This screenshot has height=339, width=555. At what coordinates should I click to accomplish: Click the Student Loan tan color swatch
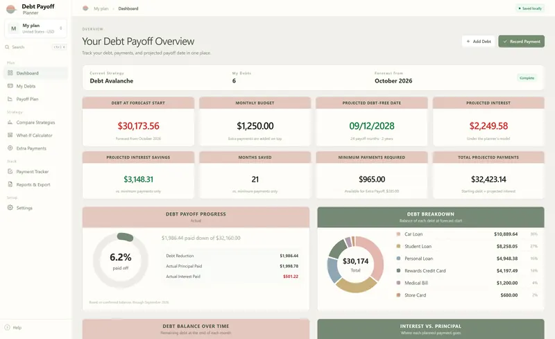point(398,246)
